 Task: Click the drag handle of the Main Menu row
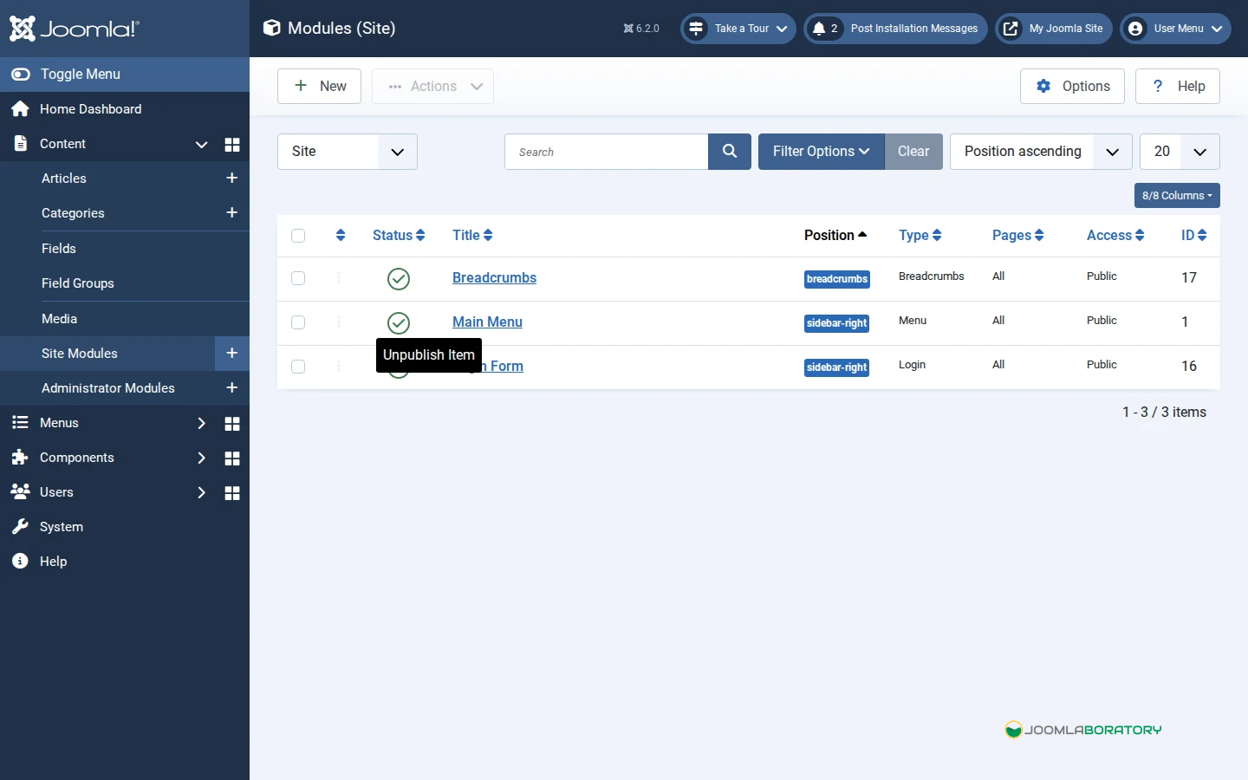tap(339, 322)
